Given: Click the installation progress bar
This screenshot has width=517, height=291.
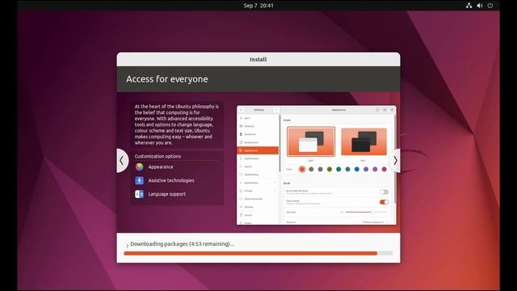Looking at the screenshot, I should point(258,253).
